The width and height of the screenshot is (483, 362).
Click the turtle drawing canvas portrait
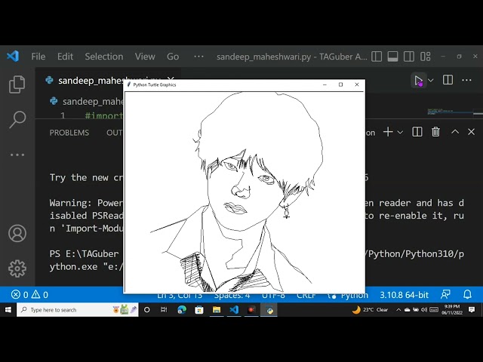tap(245, 192)
